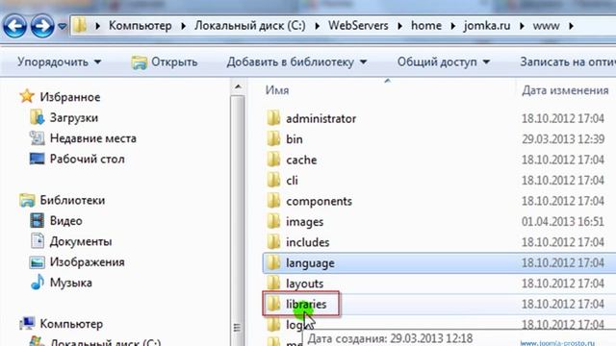Open Добавить в библиотеку menu
The height and width of the screenshot is (346, 616).
(x=297, y=62)
